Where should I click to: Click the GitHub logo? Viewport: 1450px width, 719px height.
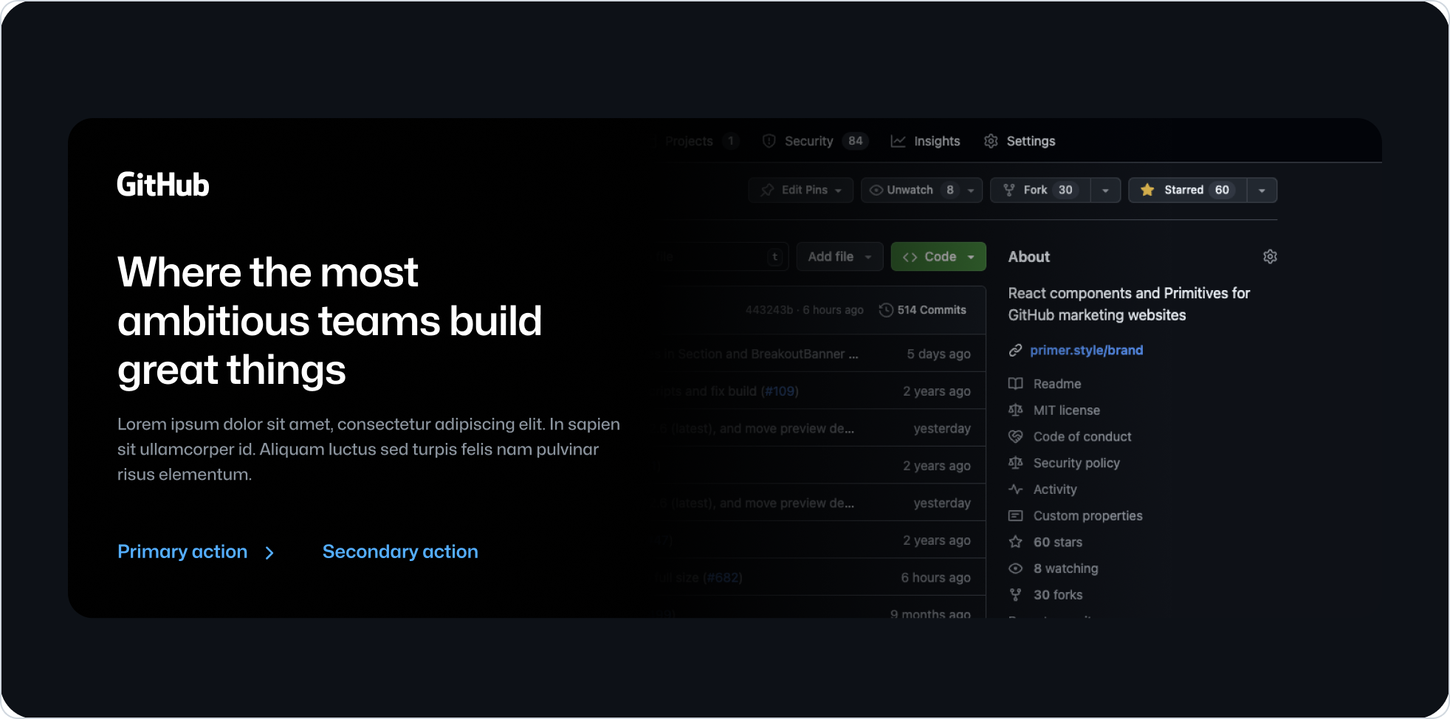pyautogui.click(x=163, y=185)
